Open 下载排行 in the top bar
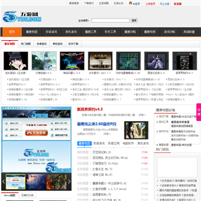Image resolution: width=201 pixels, height=201 pixels. [x=89, y=3]
